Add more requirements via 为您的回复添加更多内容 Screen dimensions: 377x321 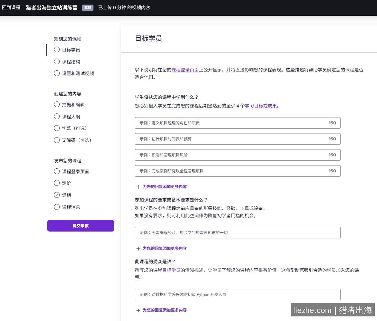(x=165, y=248)
